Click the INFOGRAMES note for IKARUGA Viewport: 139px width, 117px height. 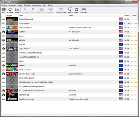pyautogui.click(x=74, y=40)
